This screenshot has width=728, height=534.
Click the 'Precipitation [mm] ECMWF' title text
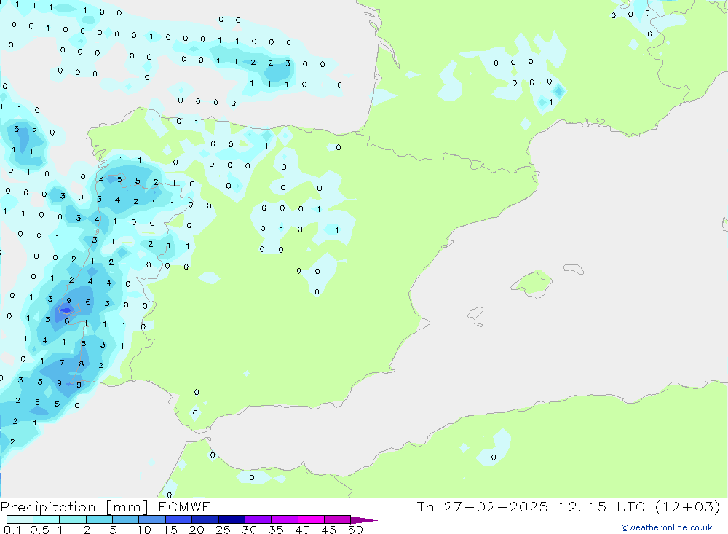[x=106, y=506]
